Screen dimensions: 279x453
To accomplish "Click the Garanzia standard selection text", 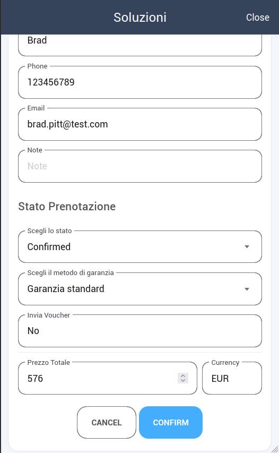I will [66, 288].
